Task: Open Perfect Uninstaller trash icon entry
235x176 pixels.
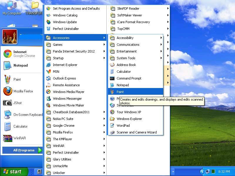Action: 75,29
